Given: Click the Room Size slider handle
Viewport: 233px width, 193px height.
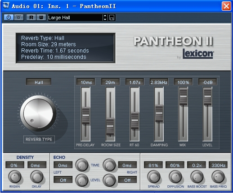Looking at the screenshot, I should click(110, 127).
